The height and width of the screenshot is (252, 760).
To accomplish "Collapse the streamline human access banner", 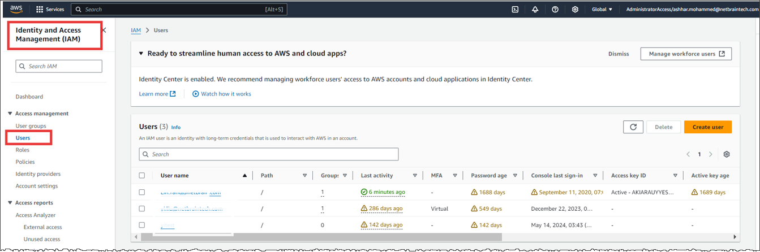I will pyautogui.click(x=141, y=54).
